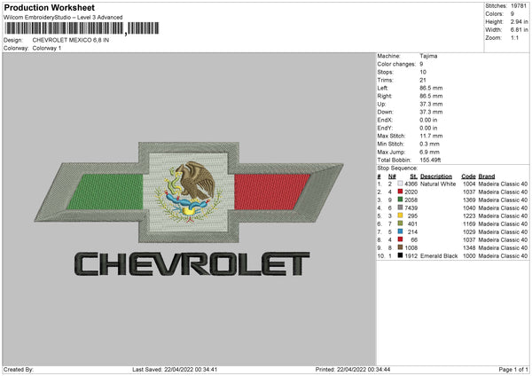Select the Max Jump value 6.9 mm
532x376 pixels.
pyautogui.click(x=429, y=152)
